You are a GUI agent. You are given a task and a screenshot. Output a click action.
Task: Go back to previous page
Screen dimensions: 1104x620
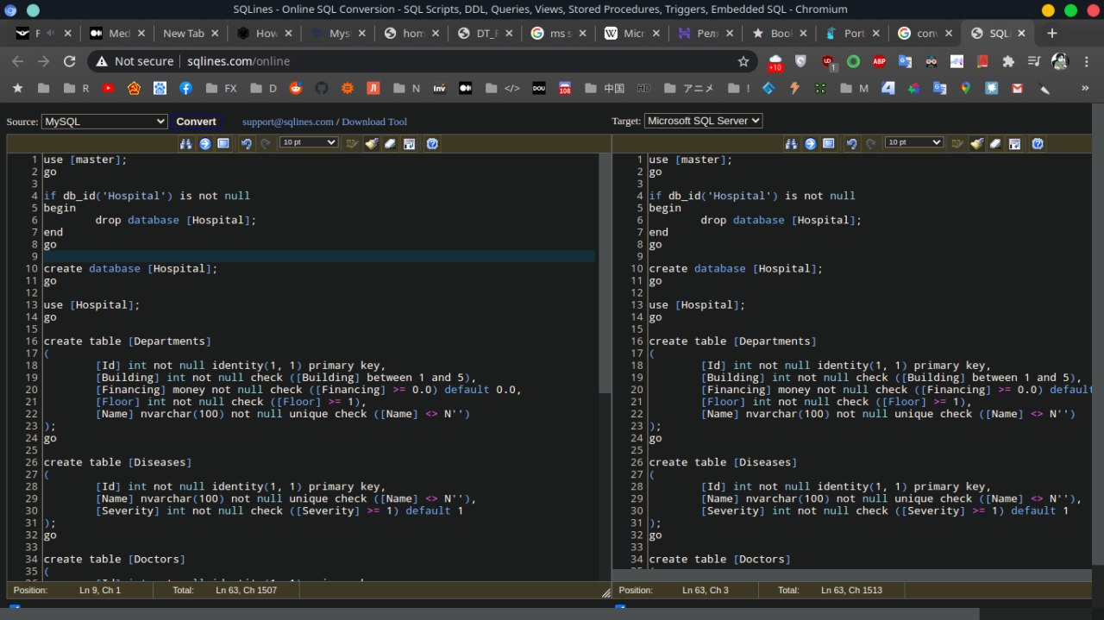click(x=17, y=61)
